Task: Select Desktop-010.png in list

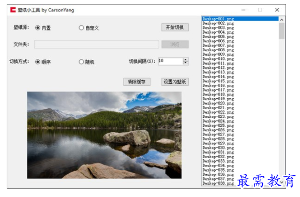Action: tap(218, 59)
